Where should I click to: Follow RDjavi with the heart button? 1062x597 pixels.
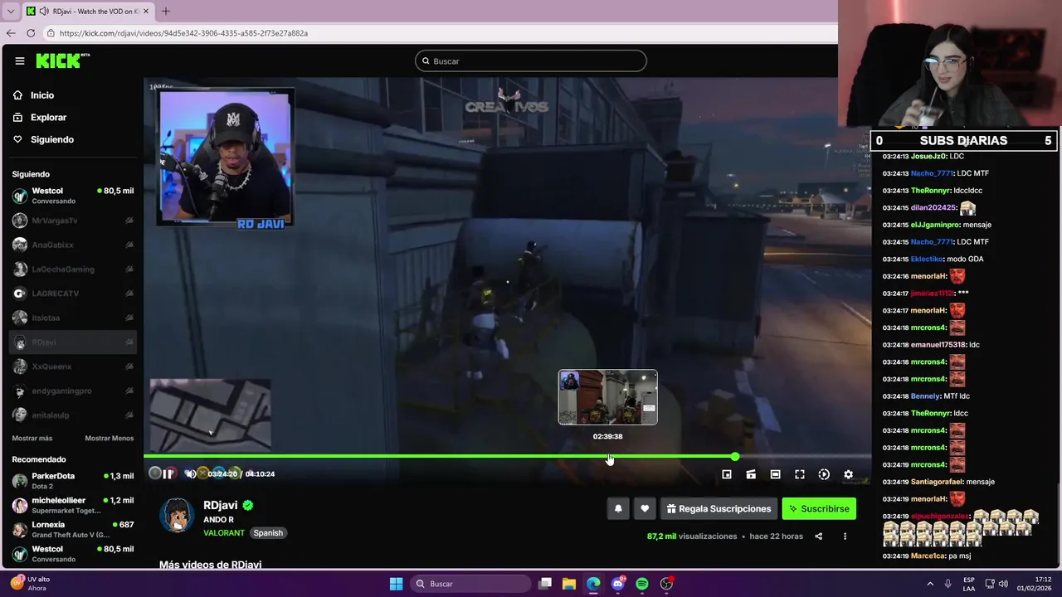(645, 509)
